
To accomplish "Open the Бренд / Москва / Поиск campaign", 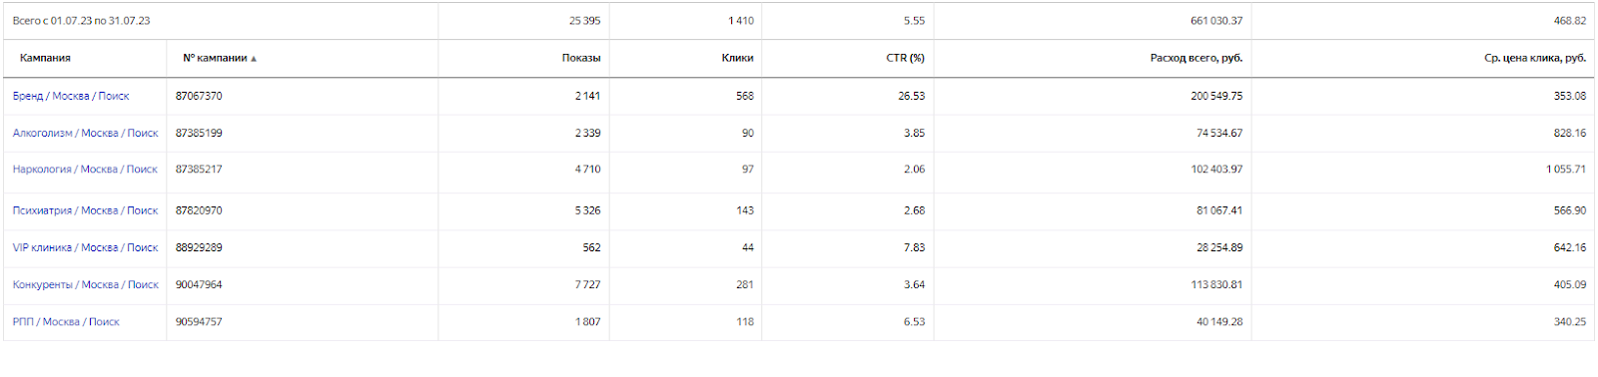I will (71, 96).
